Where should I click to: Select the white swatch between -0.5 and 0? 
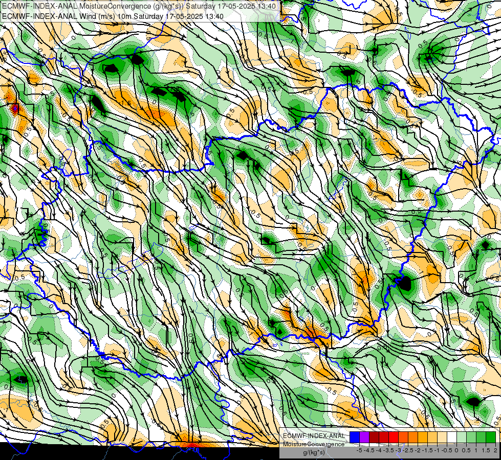[x=452, y=438]
